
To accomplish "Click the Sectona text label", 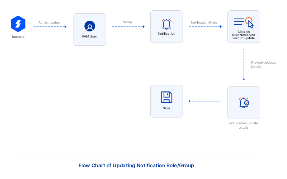I will [18, 37].
